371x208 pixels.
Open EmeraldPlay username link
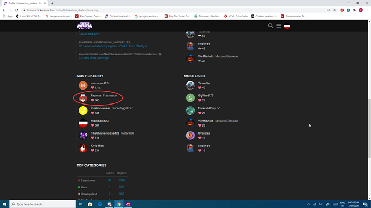207,108
